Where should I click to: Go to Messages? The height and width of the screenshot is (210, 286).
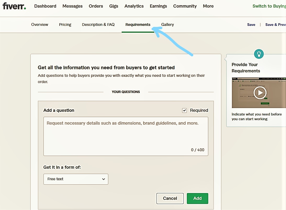72,6
